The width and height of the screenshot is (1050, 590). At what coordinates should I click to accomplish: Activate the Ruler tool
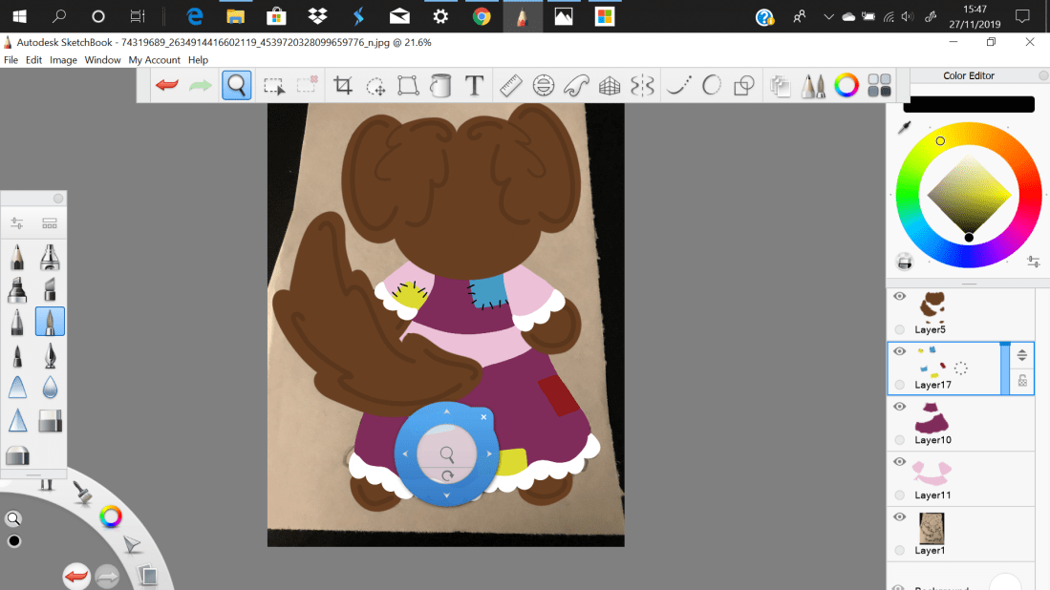(510, 86)
